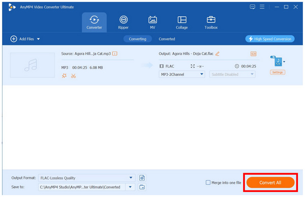Open the hamburger menu icon
The image size is (305, 197).
(262, 7)
